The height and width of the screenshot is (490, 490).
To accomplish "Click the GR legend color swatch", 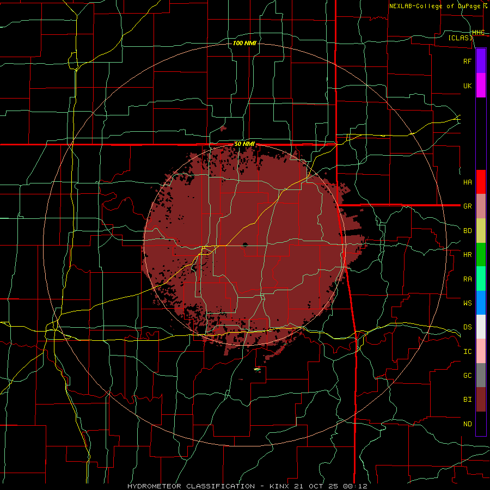I will (x=481, y=206).
